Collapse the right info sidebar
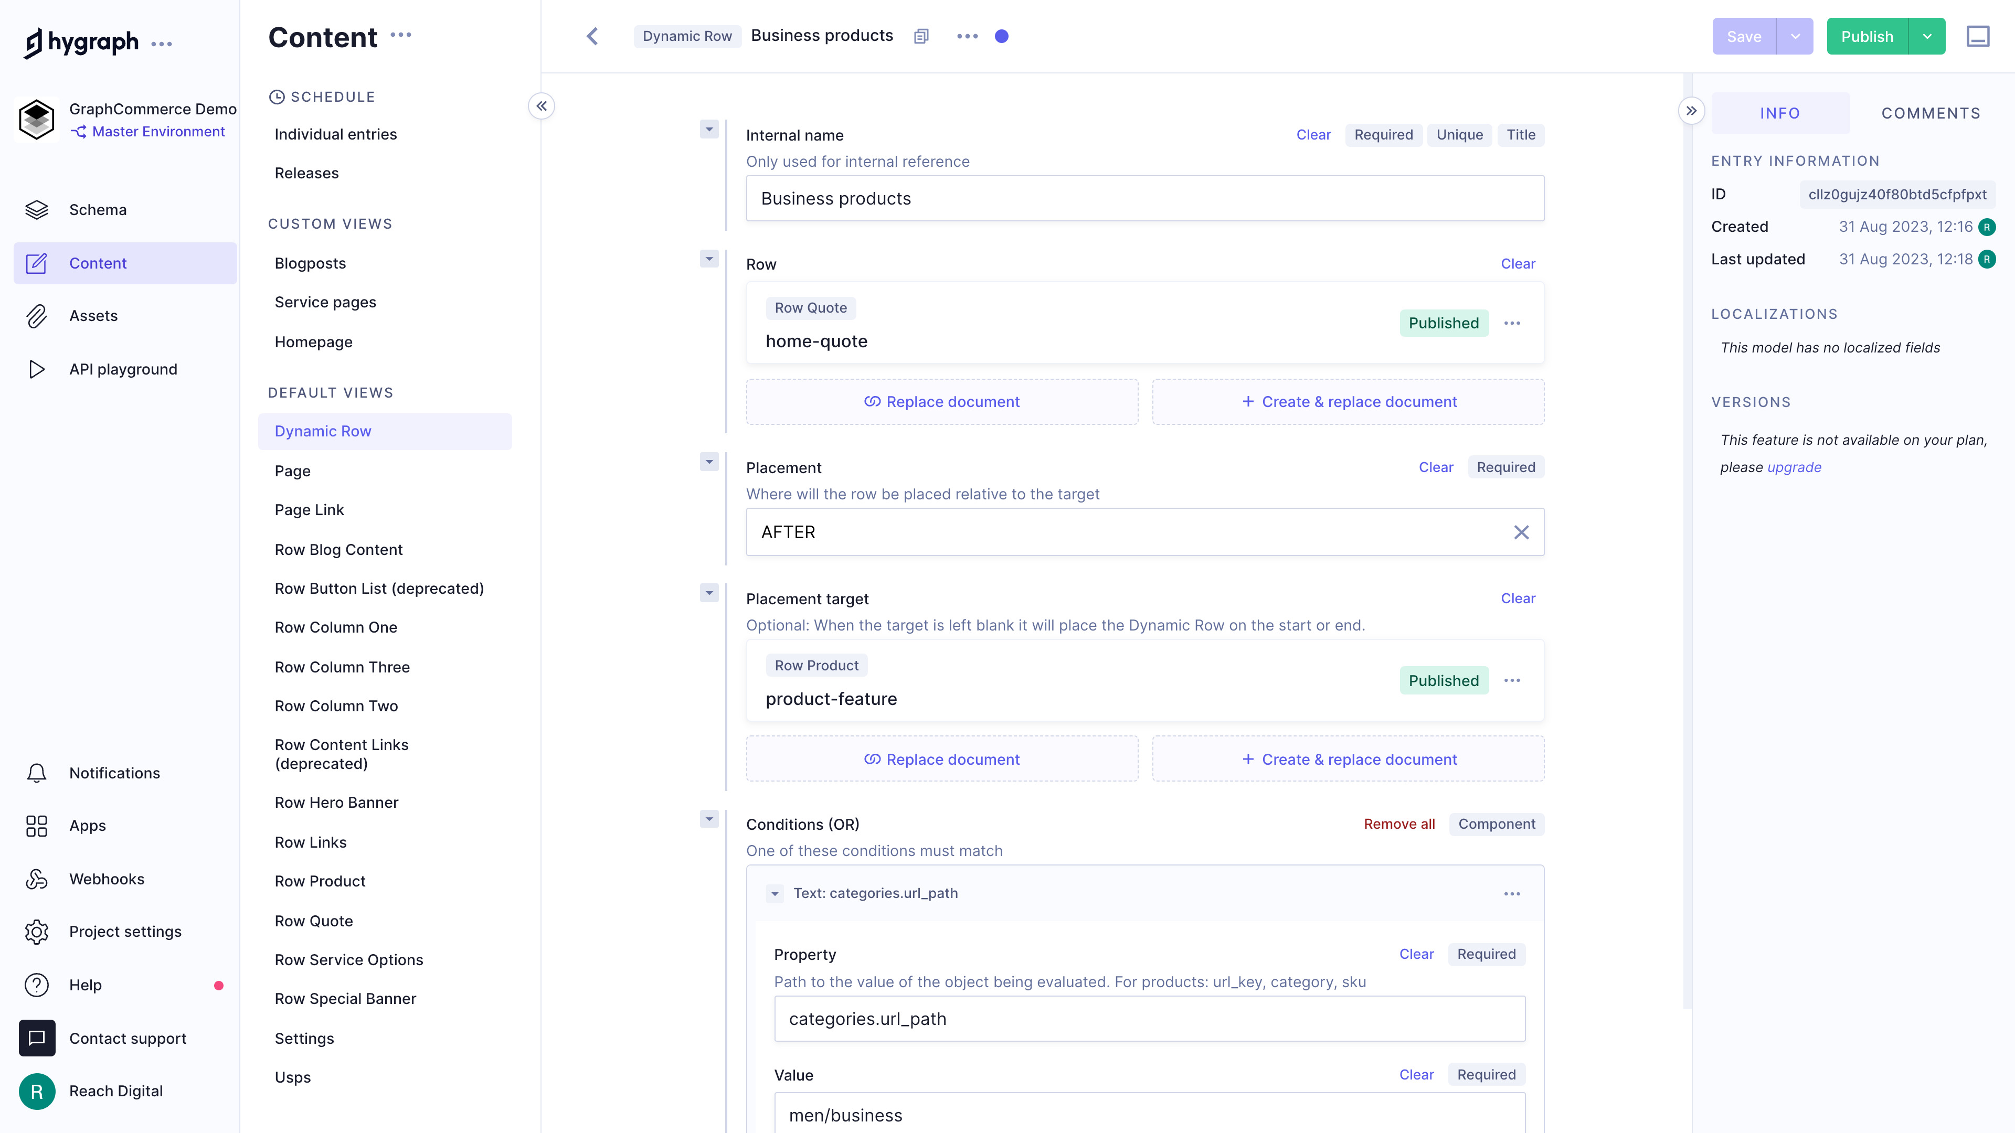Image resolution: width=2015 pixels, height=1133 pixels. point(1691,111)
